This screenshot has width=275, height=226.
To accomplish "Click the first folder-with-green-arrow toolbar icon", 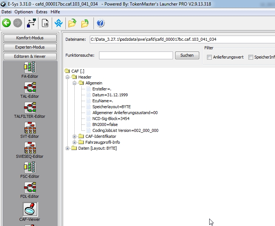I will 72,23.
